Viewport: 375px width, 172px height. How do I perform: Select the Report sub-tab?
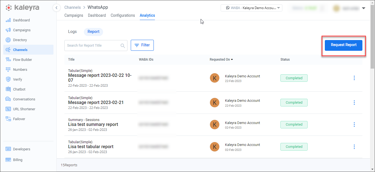pyautogui.click(x=93, y=32)
